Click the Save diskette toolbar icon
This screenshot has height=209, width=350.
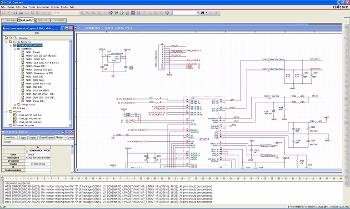click(x=15, y=13)
